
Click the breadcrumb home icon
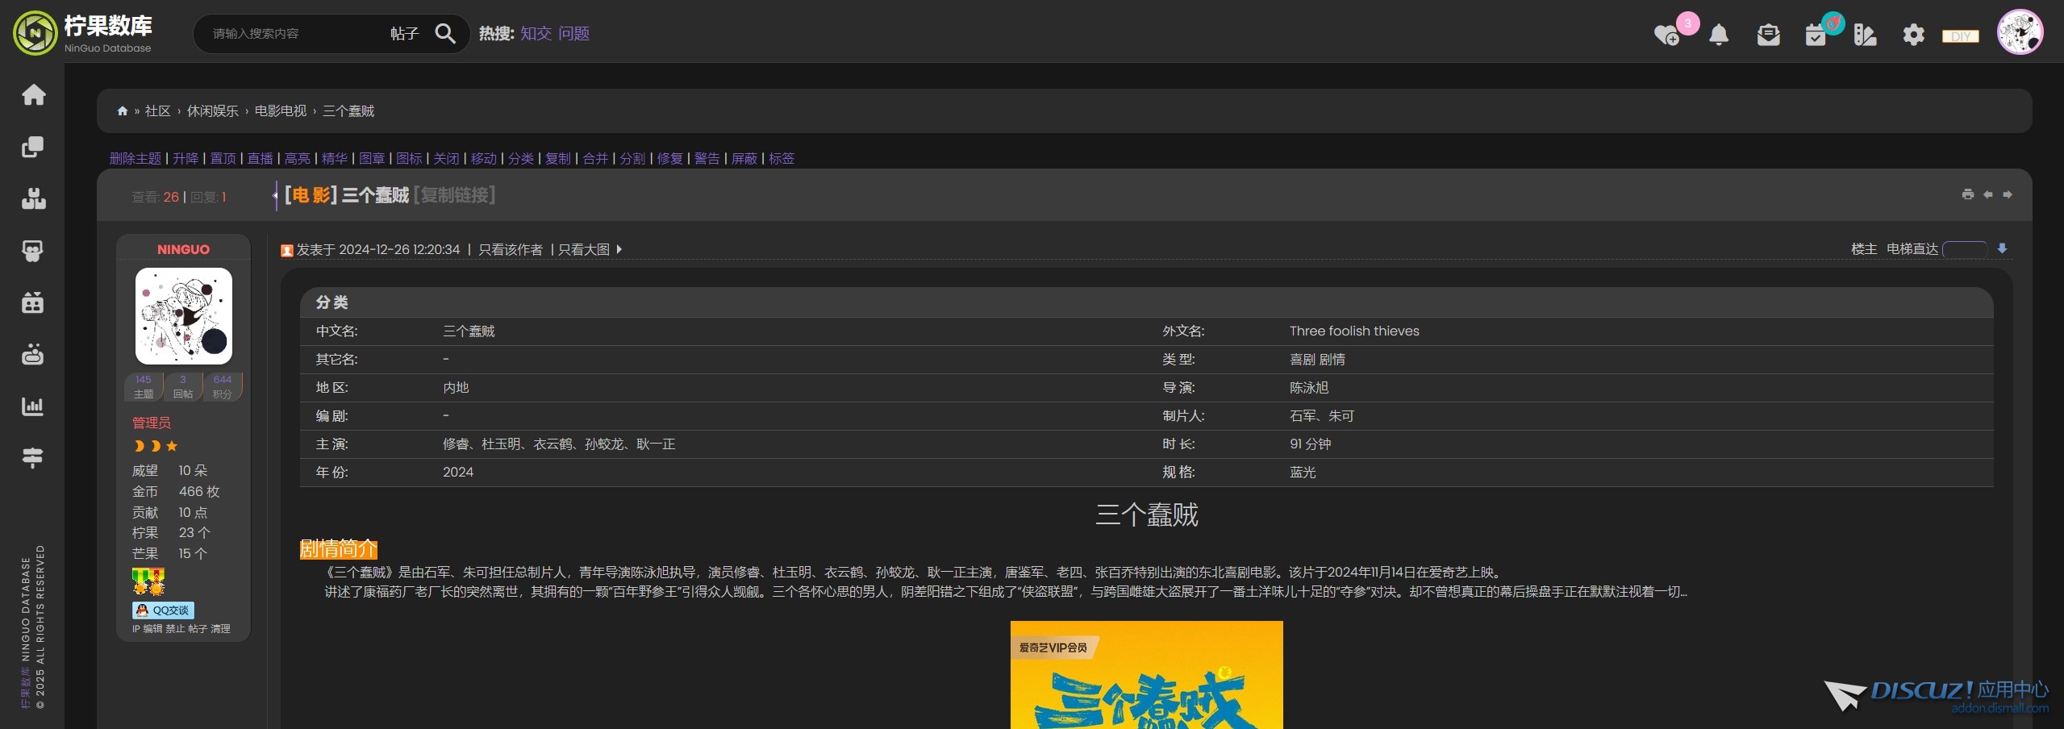click(123, 110)
